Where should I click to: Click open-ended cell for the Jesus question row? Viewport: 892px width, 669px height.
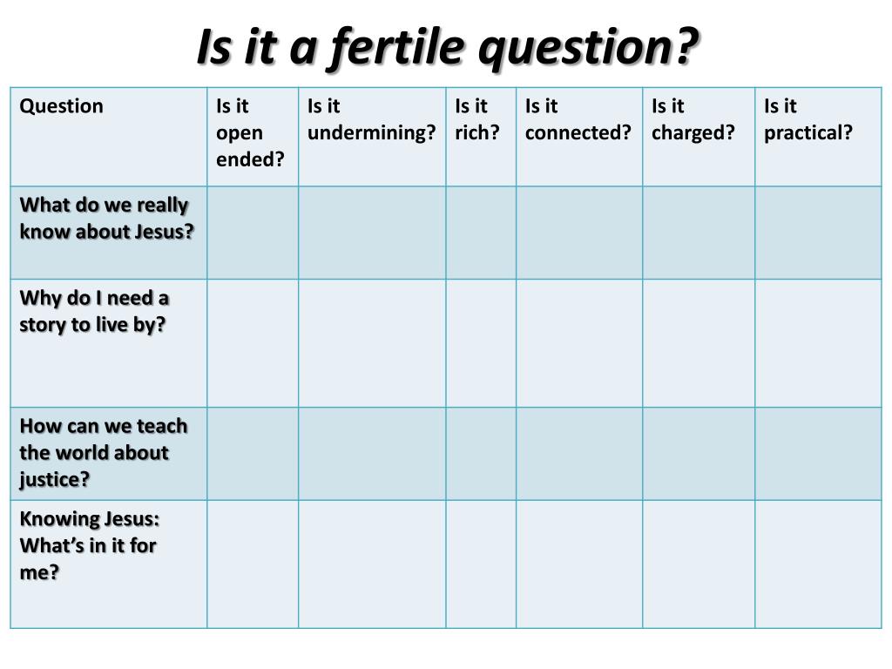tap(253, 233)
